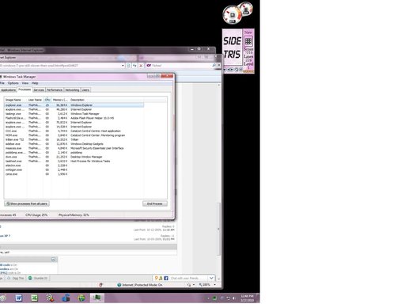
Task: Sort by Memory column header
Action: pos(60,100)
